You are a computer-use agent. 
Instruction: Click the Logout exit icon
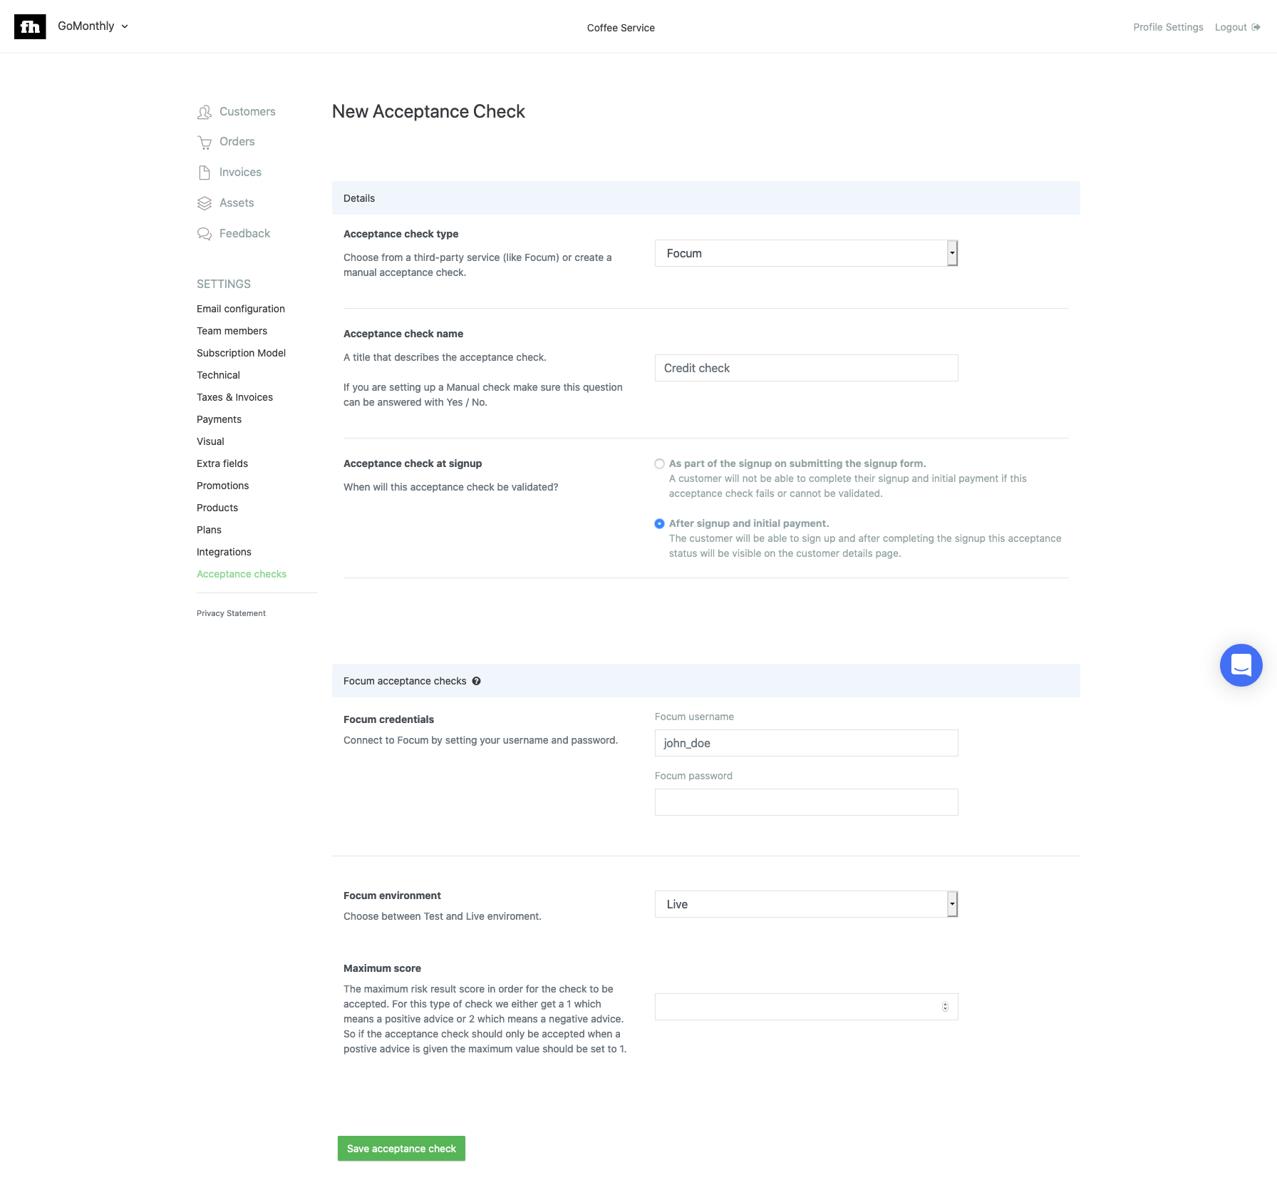click(x=1256, y=27)
